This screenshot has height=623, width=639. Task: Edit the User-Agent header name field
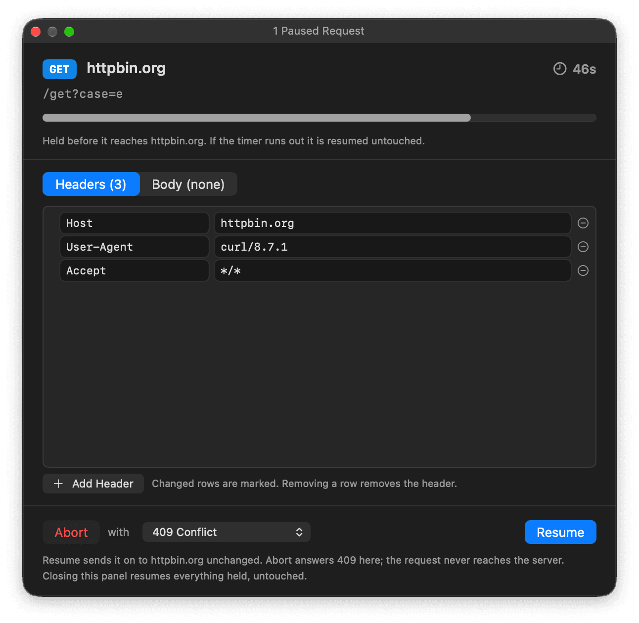point(135,247)
